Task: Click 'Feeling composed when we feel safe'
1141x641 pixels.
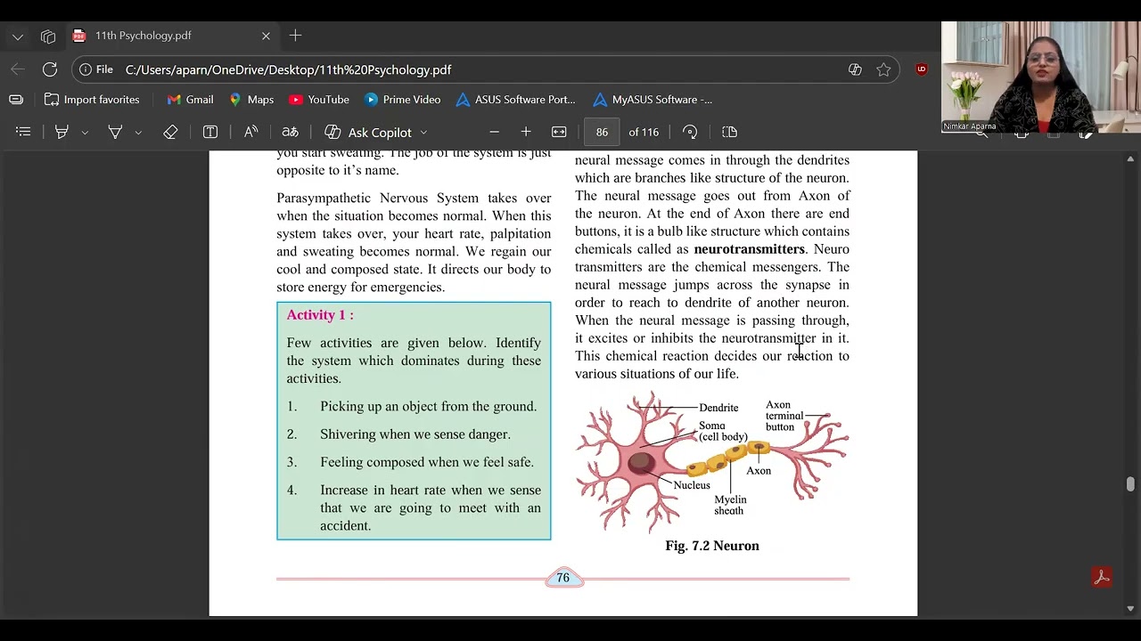Action: (427, 462)
